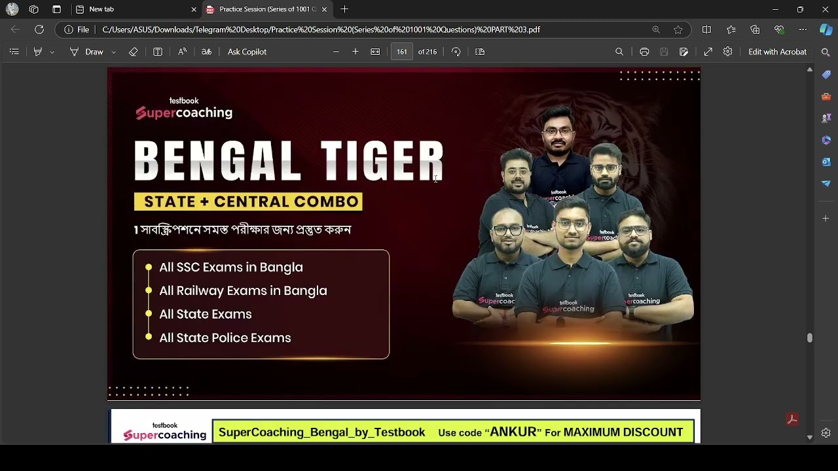The width and height of the screenshot is (838, 471).
Task: Close the New tab
Action: pos(194,9)
